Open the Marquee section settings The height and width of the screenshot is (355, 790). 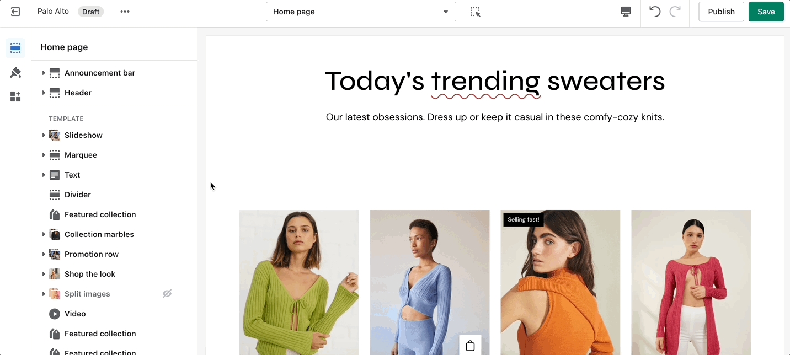coord(81,155)
